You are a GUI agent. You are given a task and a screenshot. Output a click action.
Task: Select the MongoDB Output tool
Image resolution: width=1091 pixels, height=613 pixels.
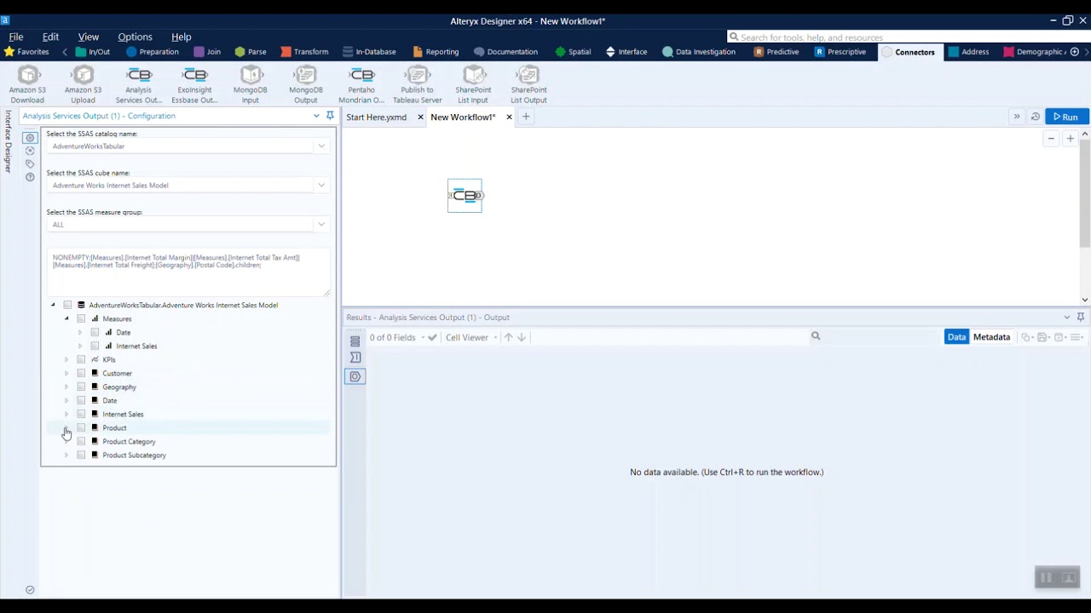[x=306, y=85]
